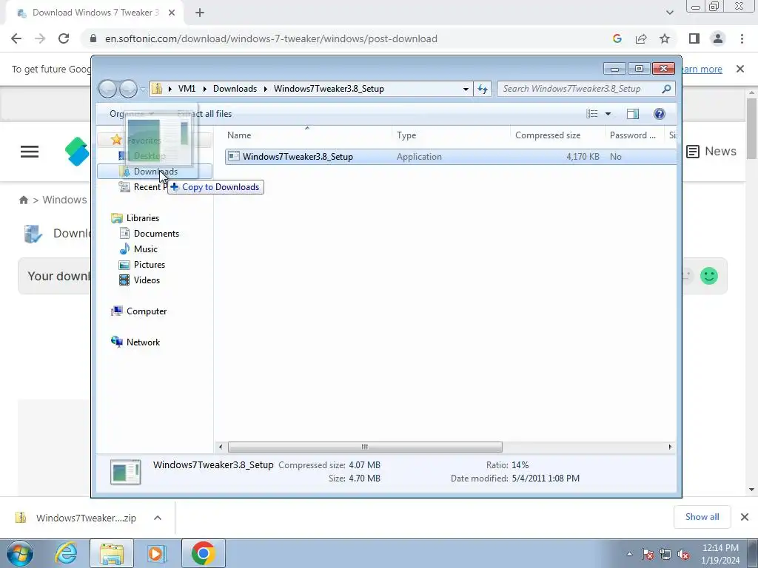Viewport: 758px width, 568px height.
Task: Open the Music library
Action: click(x=146, y=249)
